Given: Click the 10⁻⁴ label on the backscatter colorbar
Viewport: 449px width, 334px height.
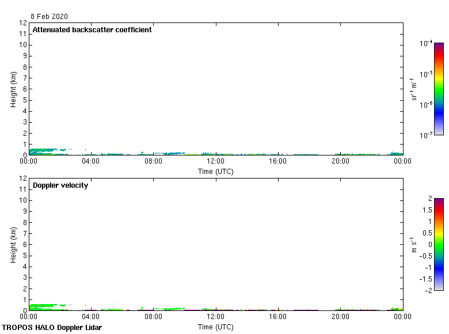Looking at the screenshot, I should (426, 44).
